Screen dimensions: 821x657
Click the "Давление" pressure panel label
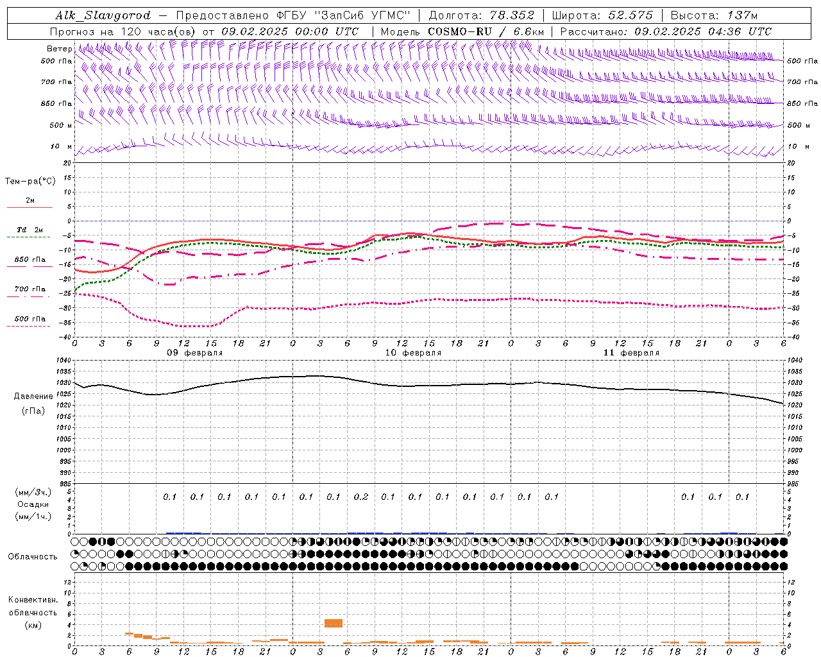[33, 397]
